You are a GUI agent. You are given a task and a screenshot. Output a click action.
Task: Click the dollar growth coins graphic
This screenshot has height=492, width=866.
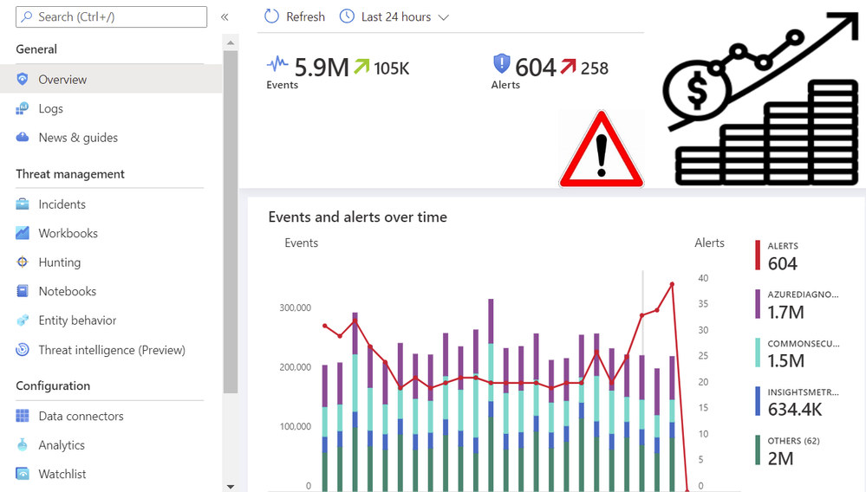(762, 98)
